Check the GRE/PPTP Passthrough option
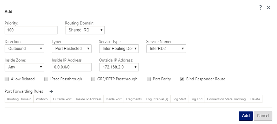277x124 pixels. tap(93, 79)
